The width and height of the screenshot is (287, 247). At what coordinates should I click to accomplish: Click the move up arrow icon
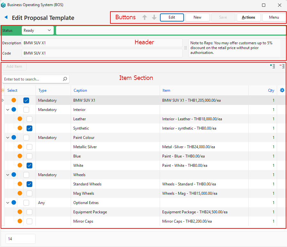(145, 17)
